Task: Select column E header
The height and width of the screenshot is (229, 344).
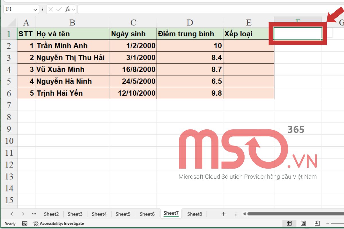Action: pos(249,22)
